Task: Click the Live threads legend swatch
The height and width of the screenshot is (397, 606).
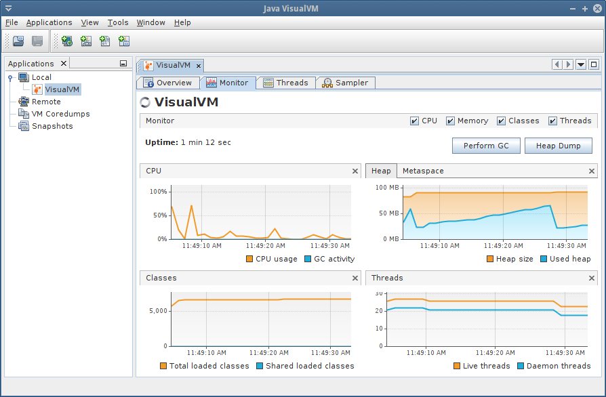Action: [457, 366]
